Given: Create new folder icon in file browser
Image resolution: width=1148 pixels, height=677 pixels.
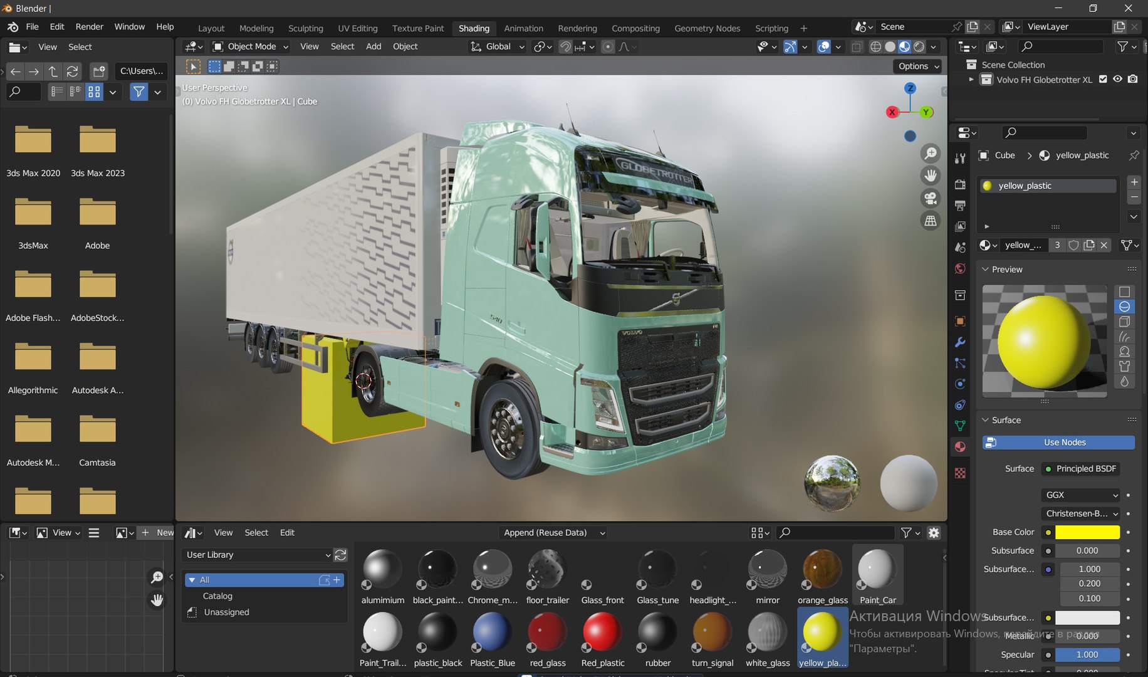Looking at the screenshot, I should click(98, 71).
